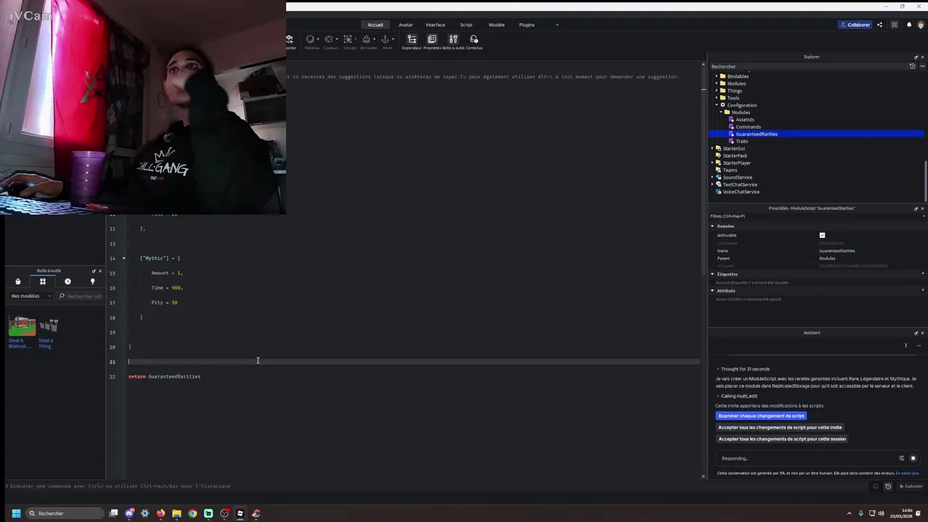This screenshot has height=522, width=928.
Task: Accept all script changes for this invite
Action: coord(780,428)
